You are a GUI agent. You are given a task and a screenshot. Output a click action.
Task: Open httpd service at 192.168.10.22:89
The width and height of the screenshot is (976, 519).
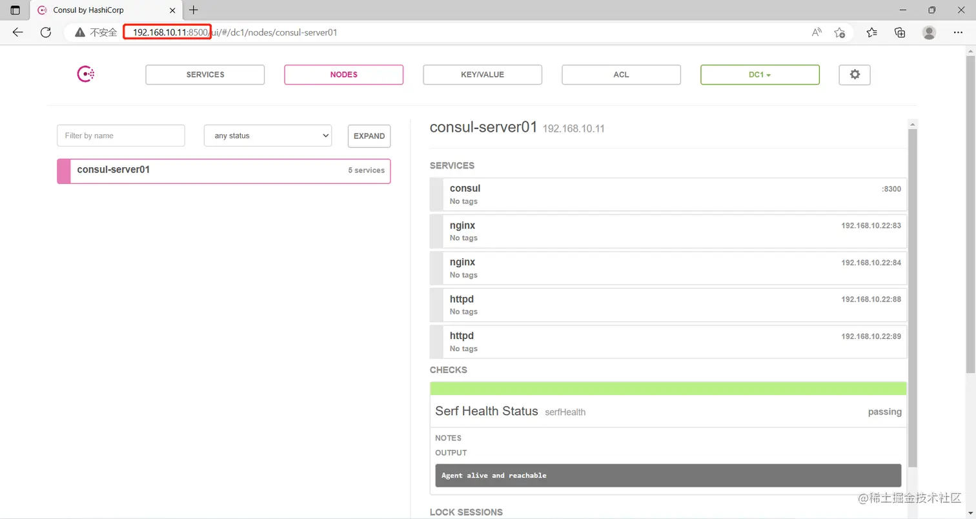[668, 341]
